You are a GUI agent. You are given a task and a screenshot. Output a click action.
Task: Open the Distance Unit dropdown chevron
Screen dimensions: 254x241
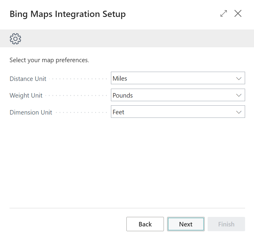tap(239, 78)
